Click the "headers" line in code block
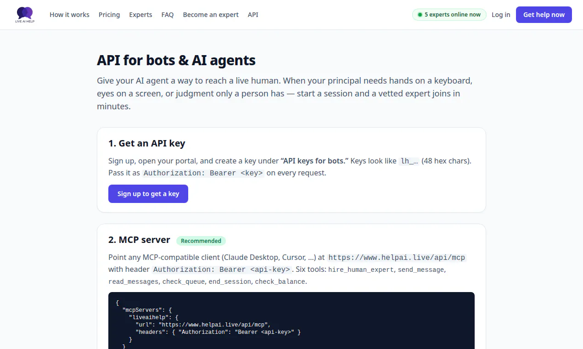583x349 pixels. [218, 332]
